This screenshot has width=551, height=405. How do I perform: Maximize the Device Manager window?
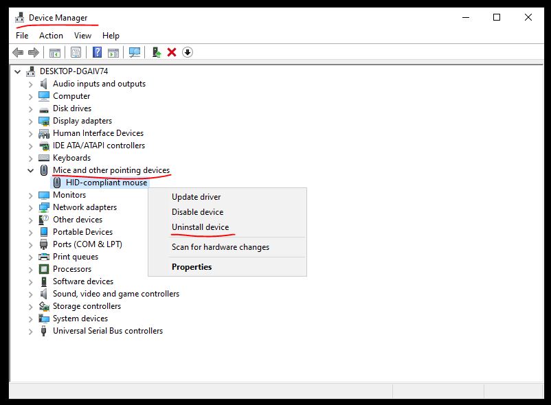coord(497,17)
